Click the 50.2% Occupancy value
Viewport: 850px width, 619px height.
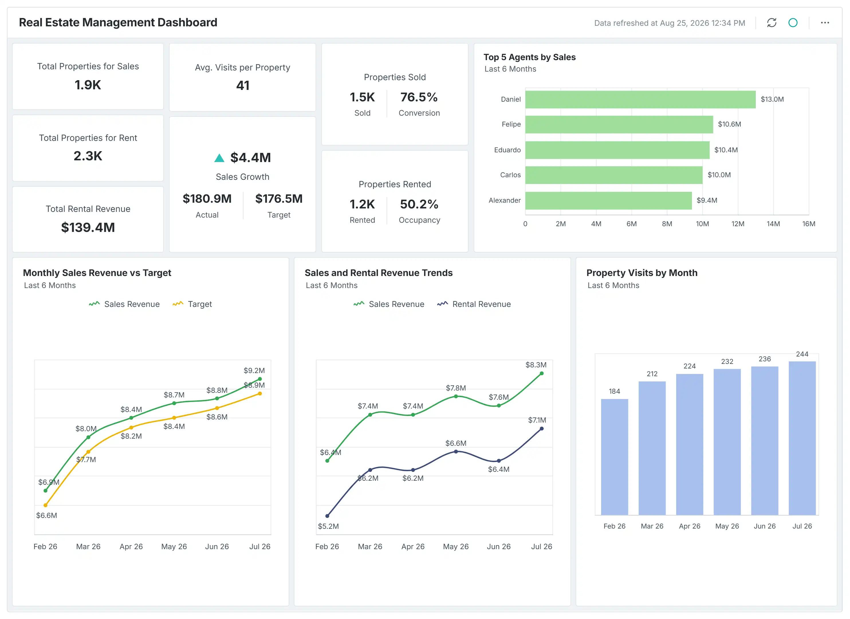point(419,205)
